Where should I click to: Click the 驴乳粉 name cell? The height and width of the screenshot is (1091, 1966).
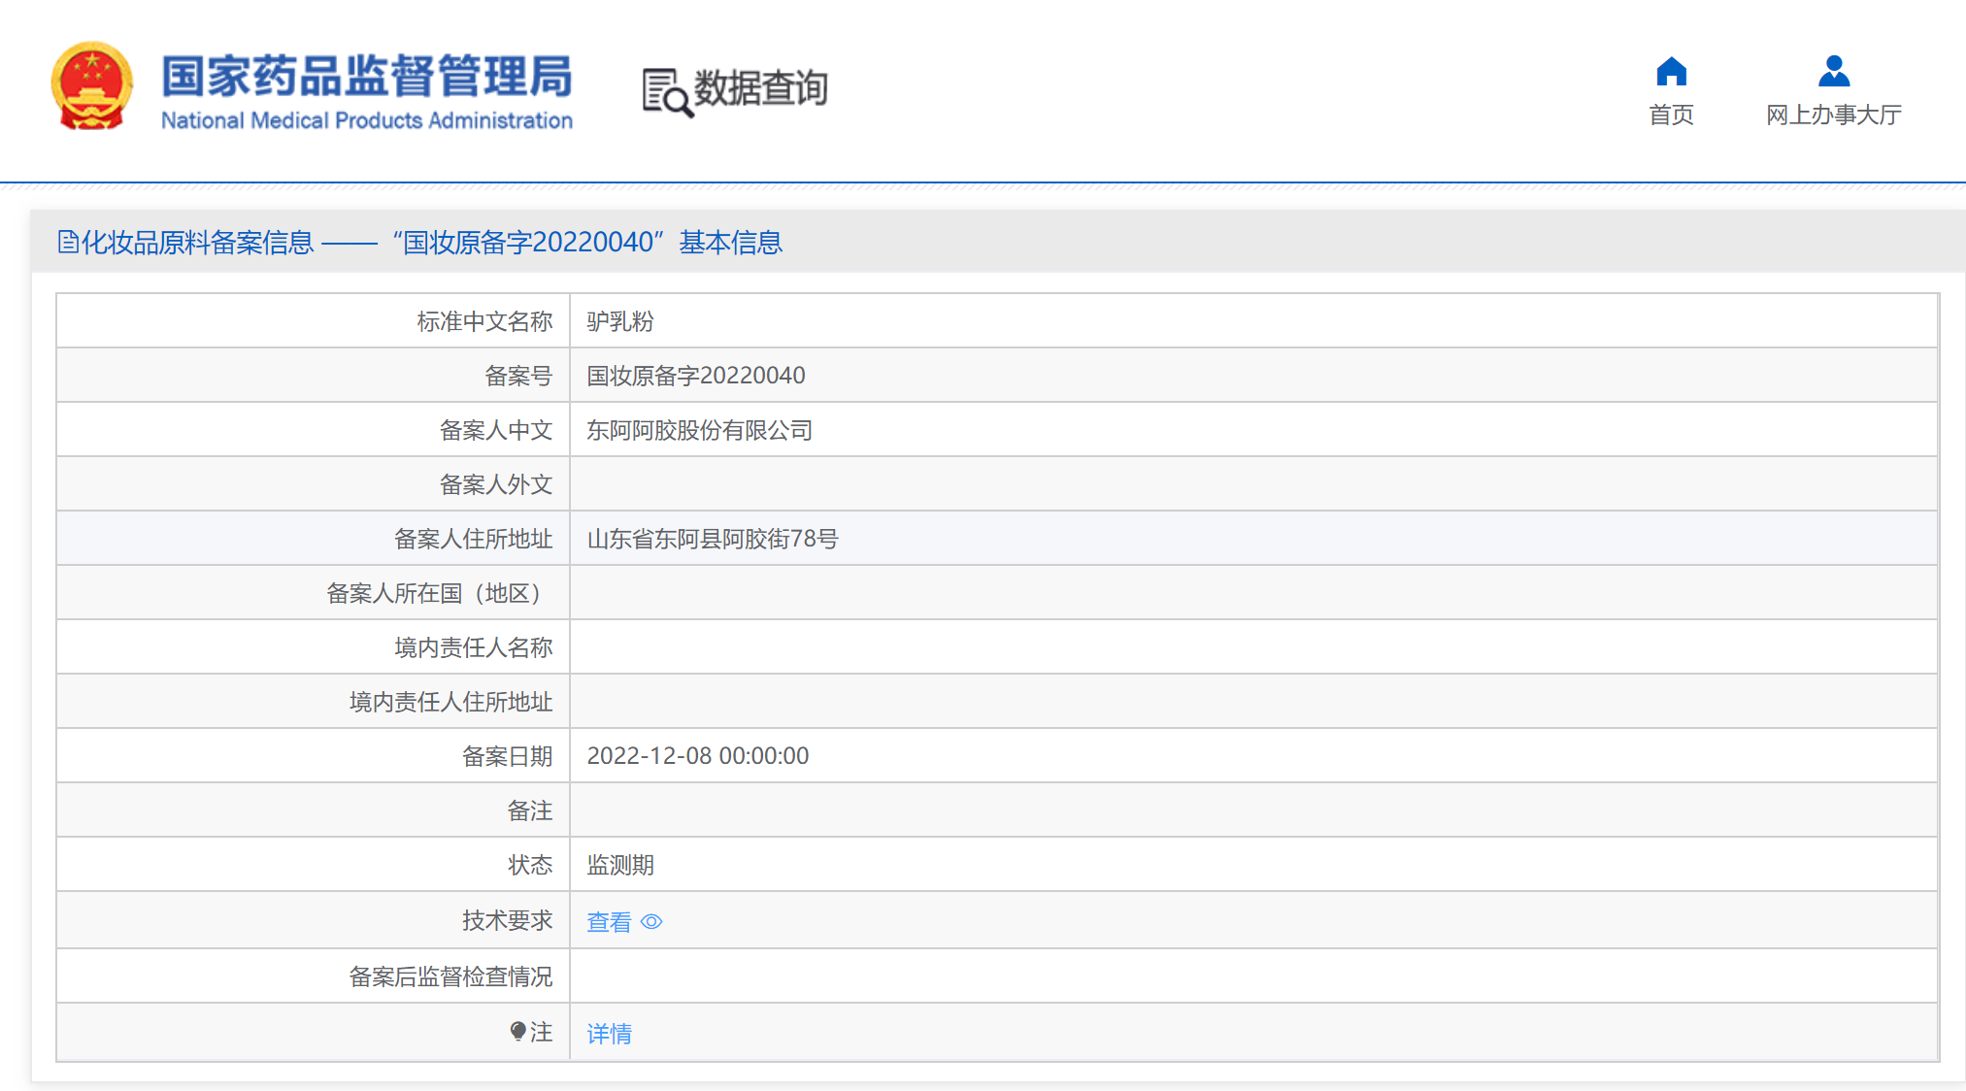pyautogui.click(x=620, y=321)
